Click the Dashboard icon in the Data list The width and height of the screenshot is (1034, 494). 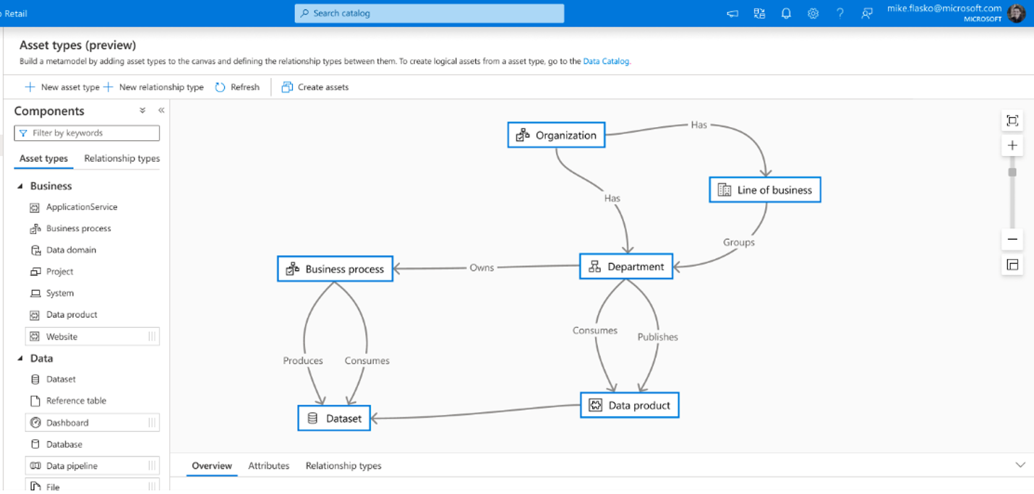tap(35, 422)
